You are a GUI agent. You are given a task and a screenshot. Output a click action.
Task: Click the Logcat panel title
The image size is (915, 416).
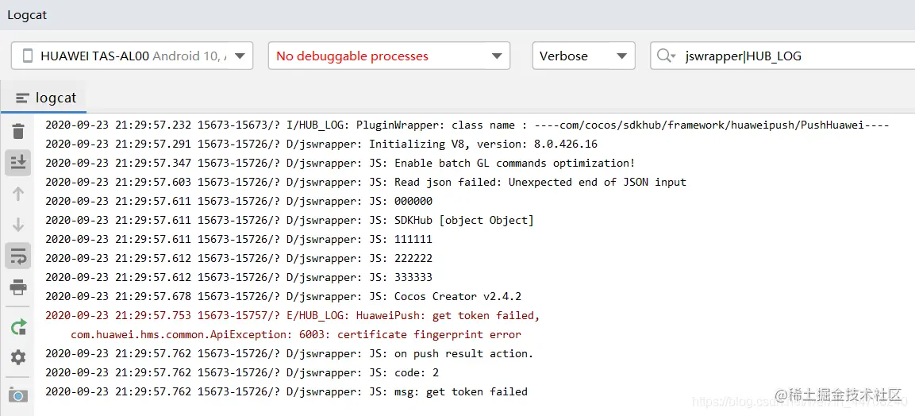coord(27,15)
